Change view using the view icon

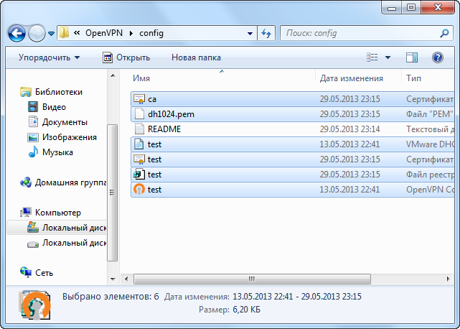tap(372, 57)
